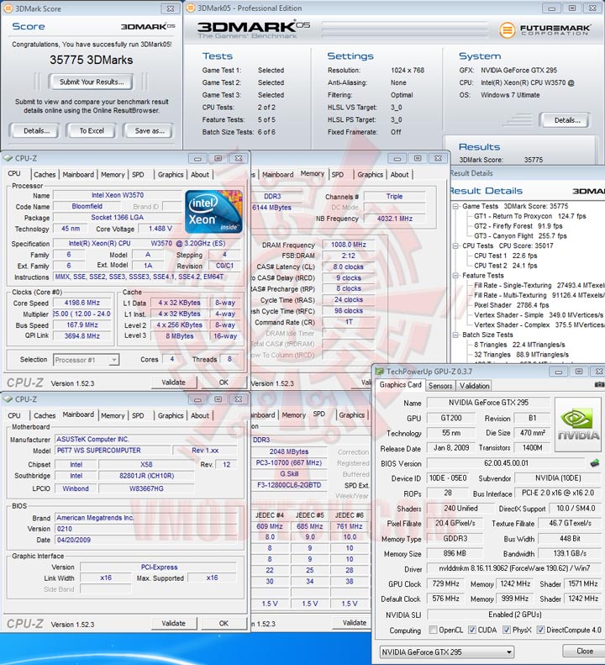Open Details in 3DMark Score window
Viewport: 605px width, 665px height.
pyautogui.click(x=36, y=130)
